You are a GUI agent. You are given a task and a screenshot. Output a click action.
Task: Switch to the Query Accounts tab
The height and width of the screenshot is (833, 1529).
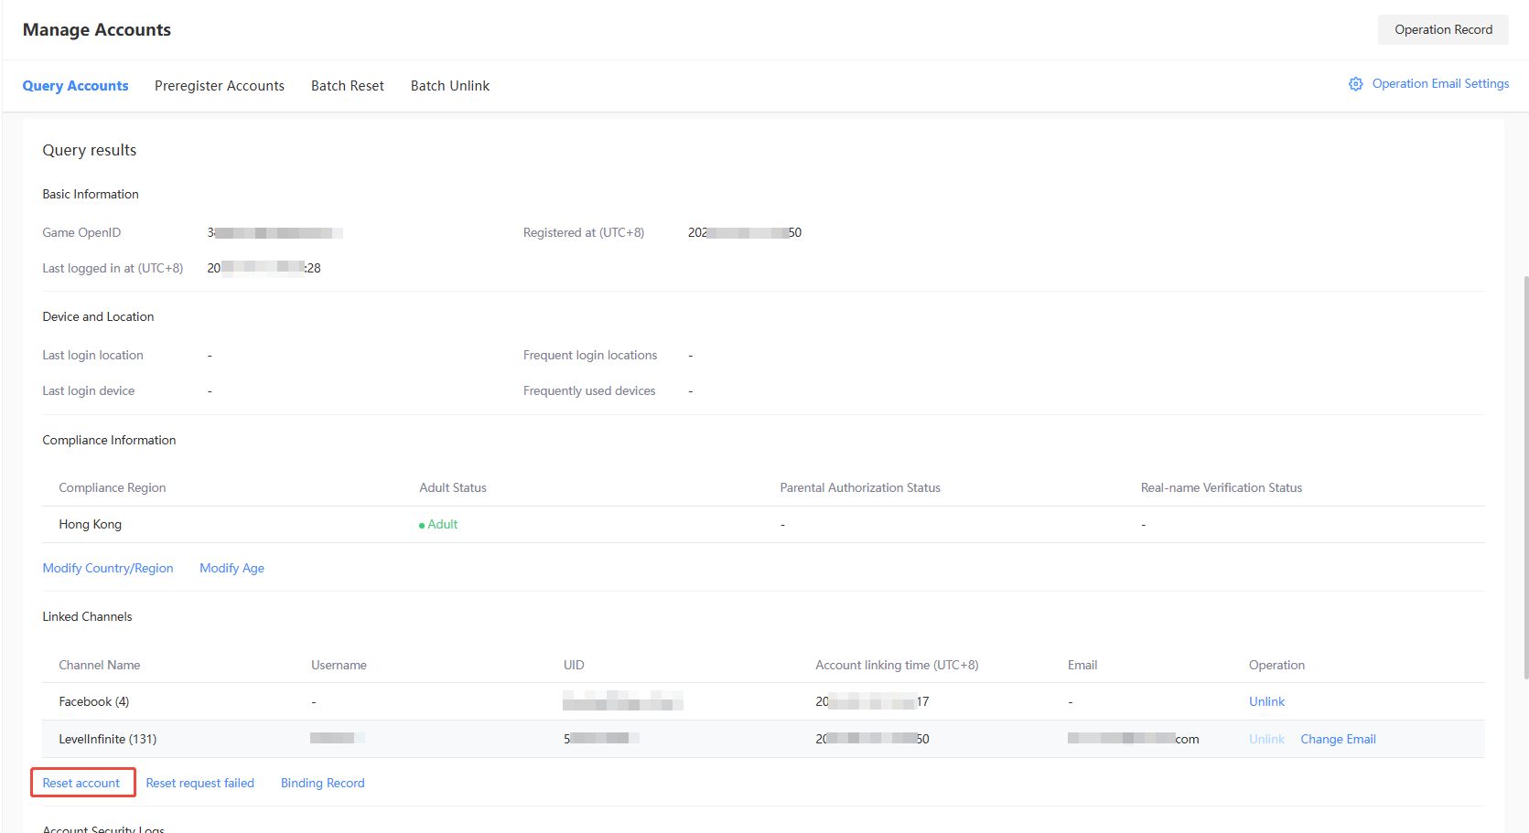[75, 86]
